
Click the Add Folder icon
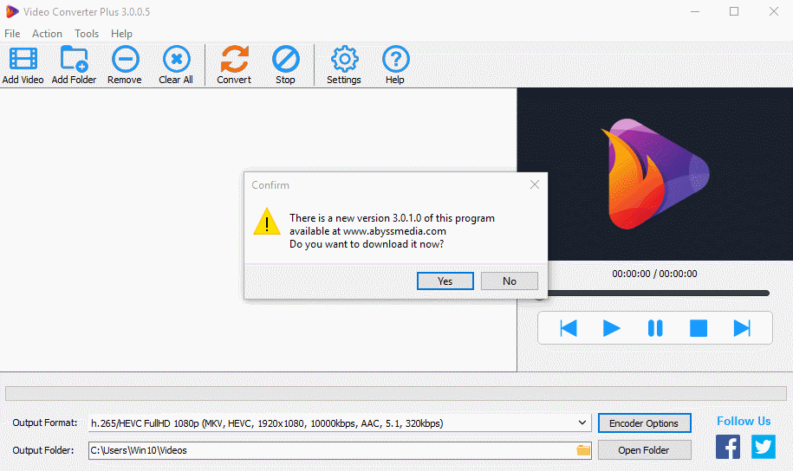coord(74,61)
